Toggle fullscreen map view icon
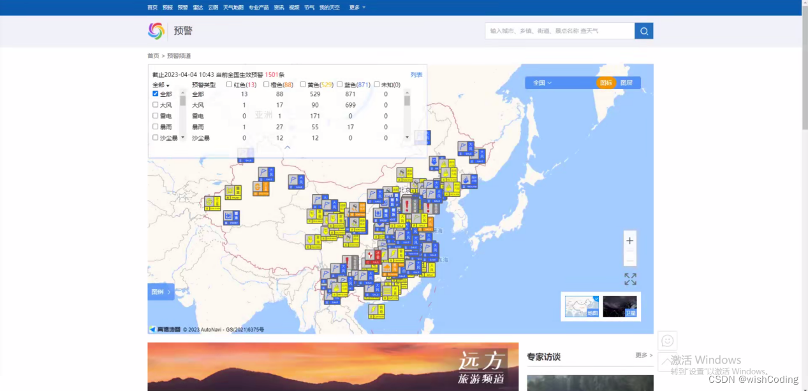This screenshot has height=391, width=808. (630, 279)
